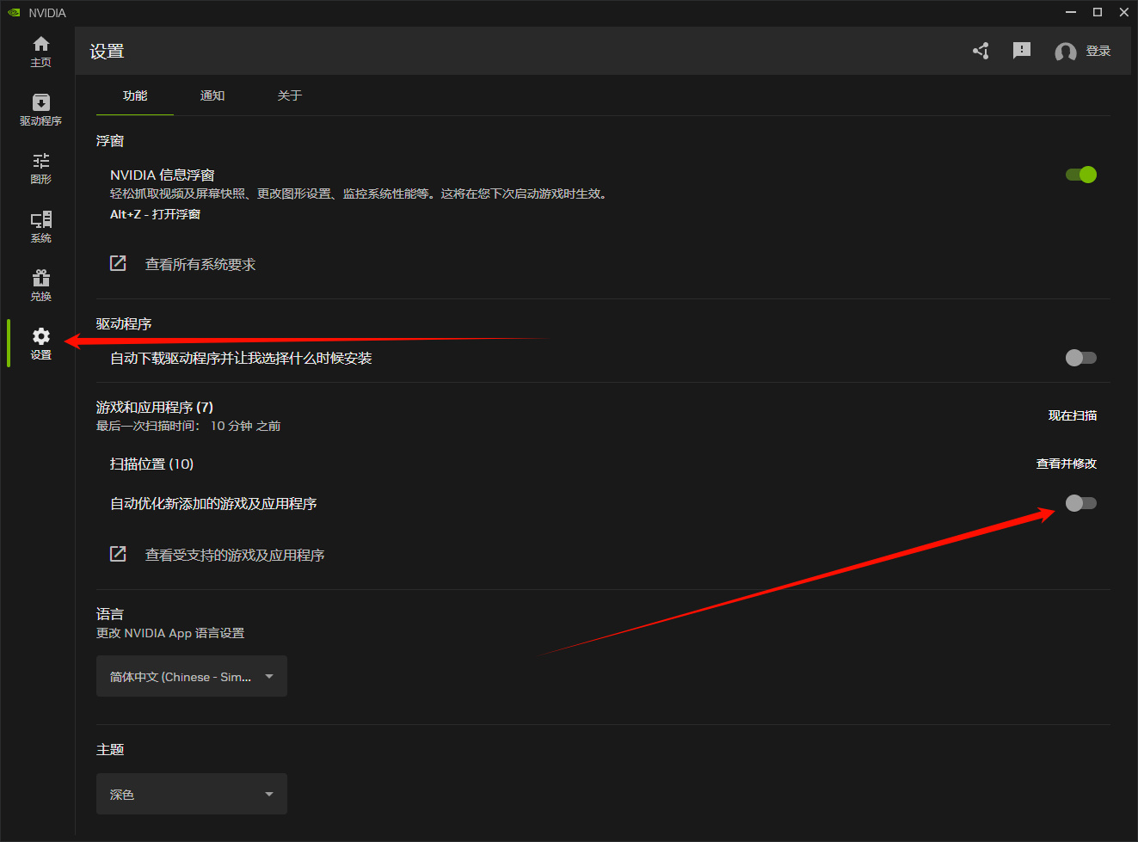1138x842 pixels.
Task: Turn on 自动优化新添加的游戏及应用程序 toggle
Action: click(1081, 503)
